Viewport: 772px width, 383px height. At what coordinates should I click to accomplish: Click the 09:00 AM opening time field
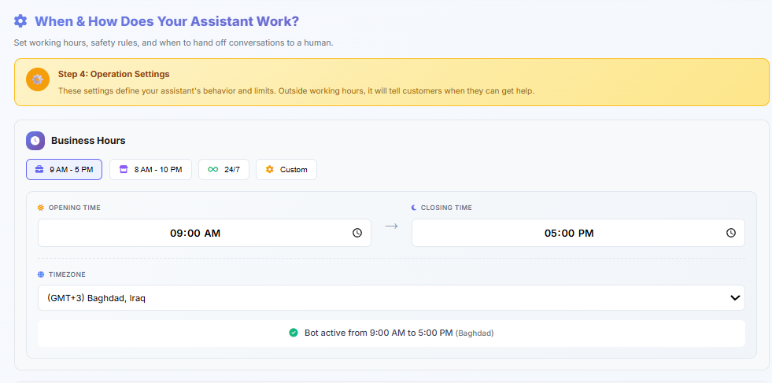point(196,233)
